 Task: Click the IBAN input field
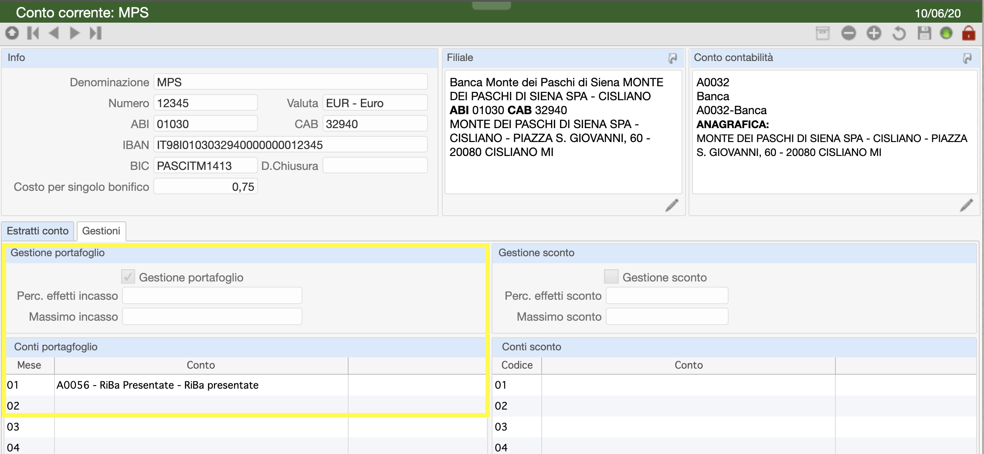click(290, 145)
